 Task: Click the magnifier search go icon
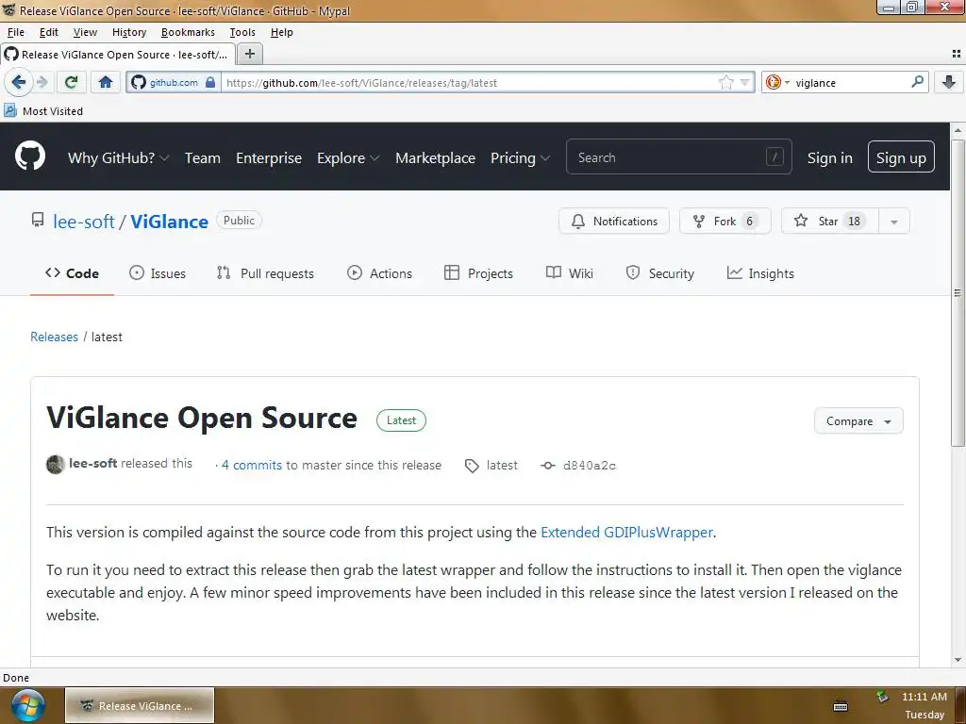click(917, 81)
